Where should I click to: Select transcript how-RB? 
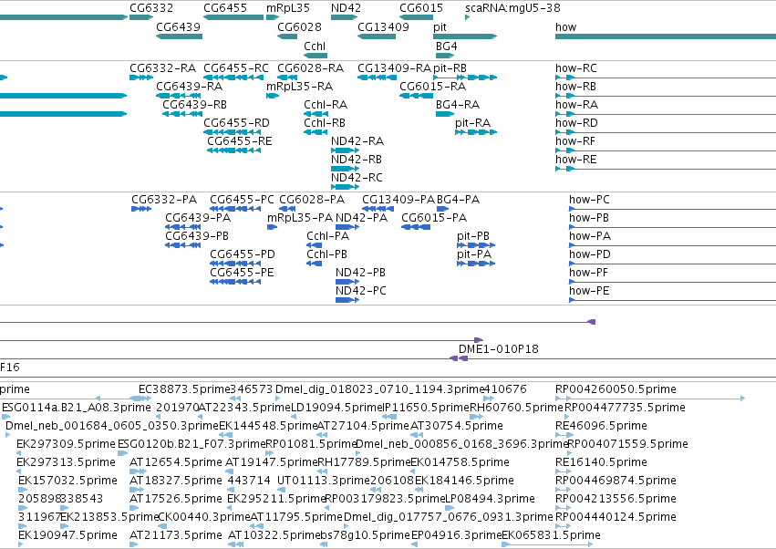(575, 86)
